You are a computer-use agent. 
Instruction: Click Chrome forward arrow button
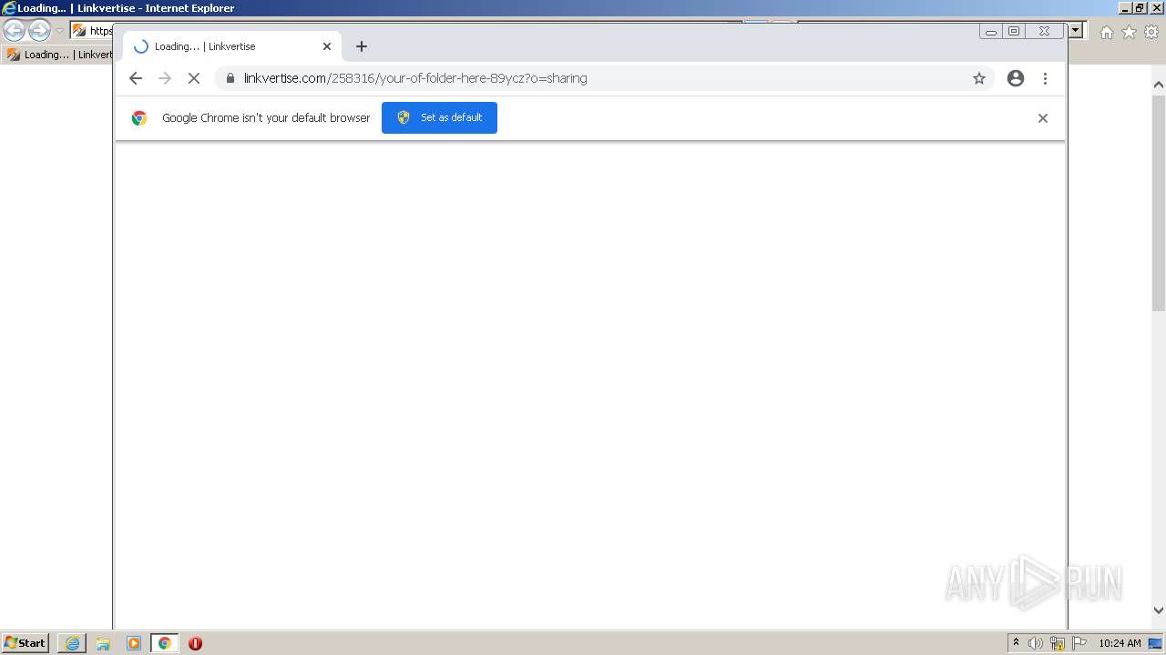165,78
